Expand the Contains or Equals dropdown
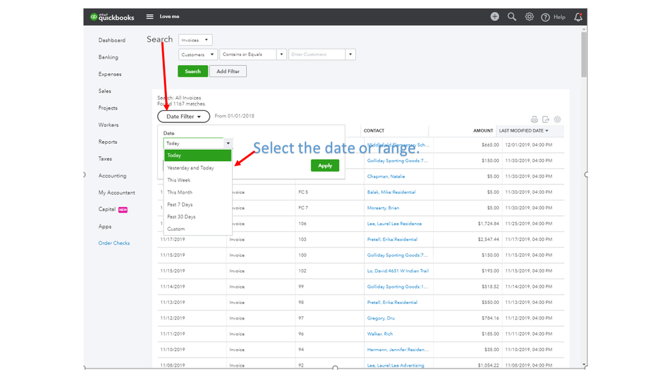Viewport: 672px width, 378px height. pyautogui.click(x=253, y=54)
